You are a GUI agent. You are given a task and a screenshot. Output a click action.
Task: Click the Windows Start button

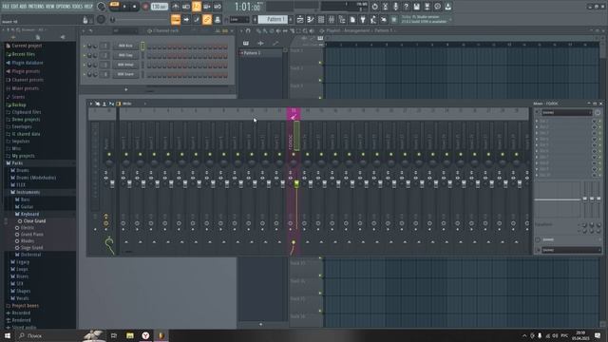click(x=7, y=335)
